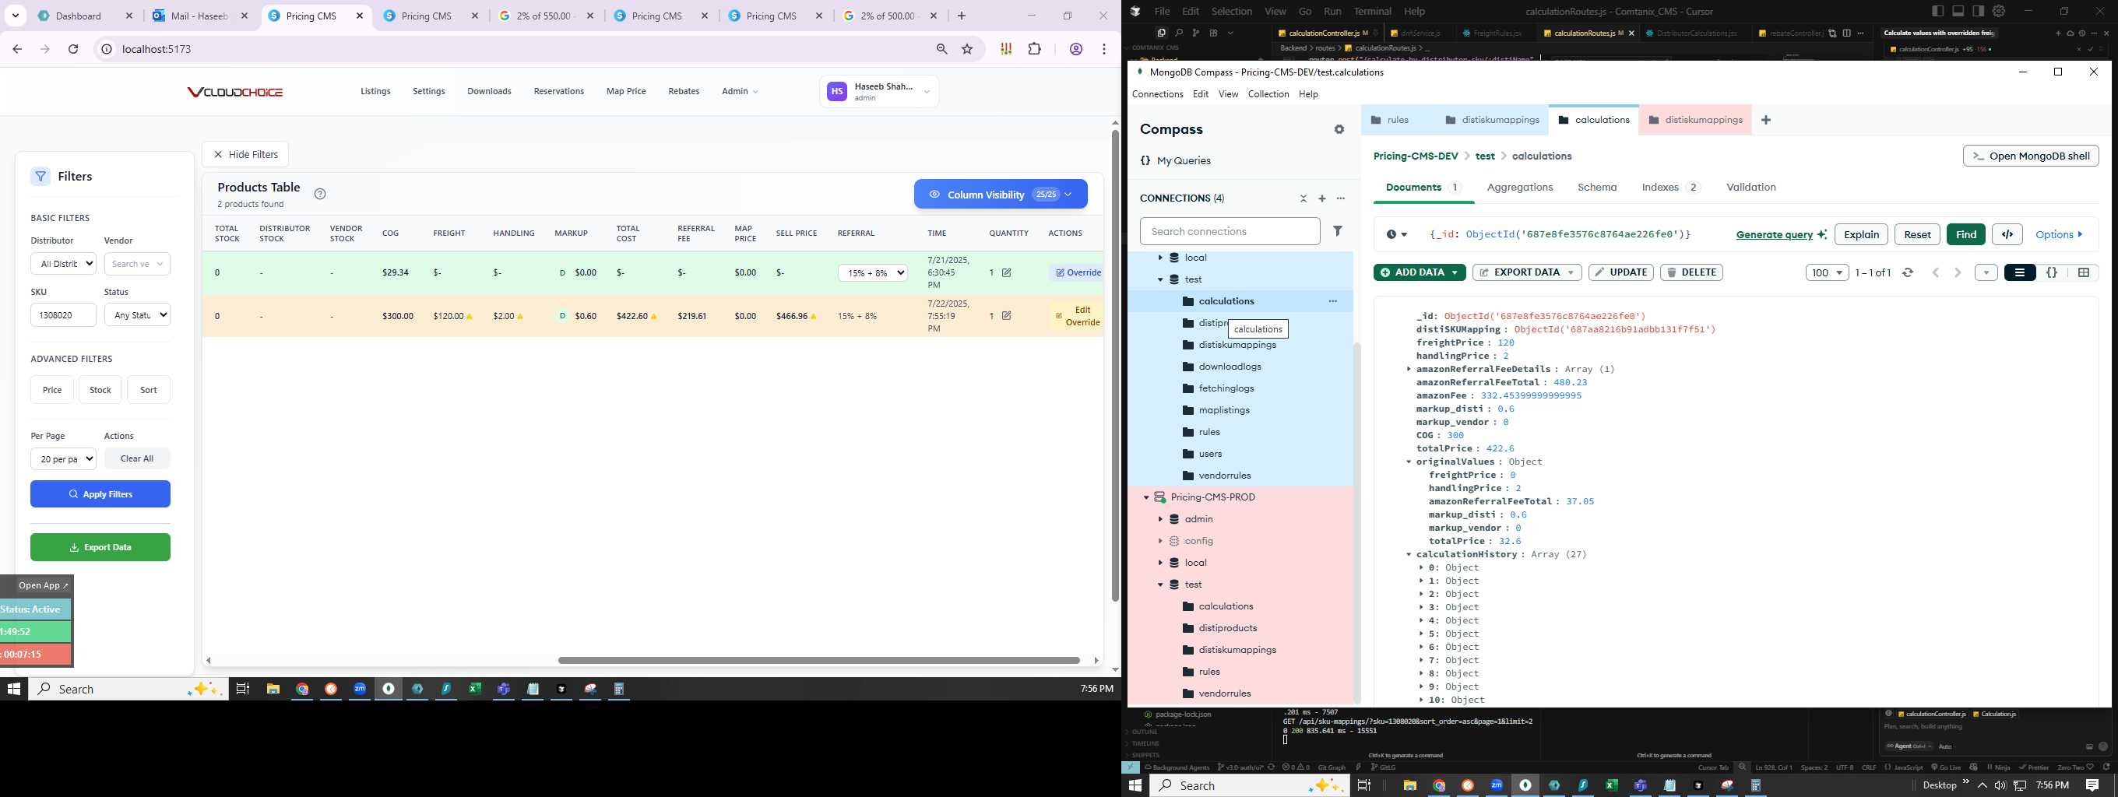Open File Explorer from the left taskbar
The image size is (2118, 797).
click(273, 690)
